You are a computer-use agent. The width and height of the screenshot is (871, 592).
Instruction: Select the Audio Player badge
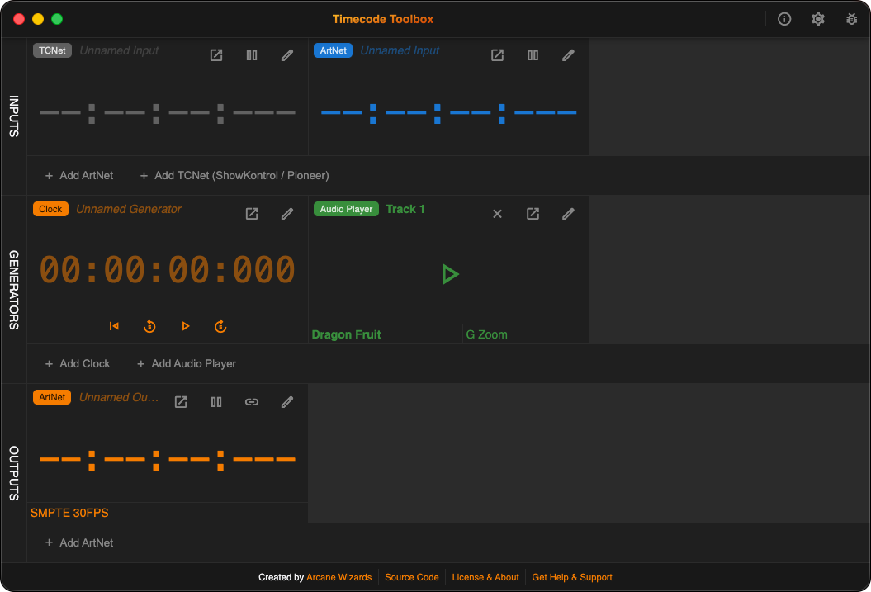pos(346,209)
